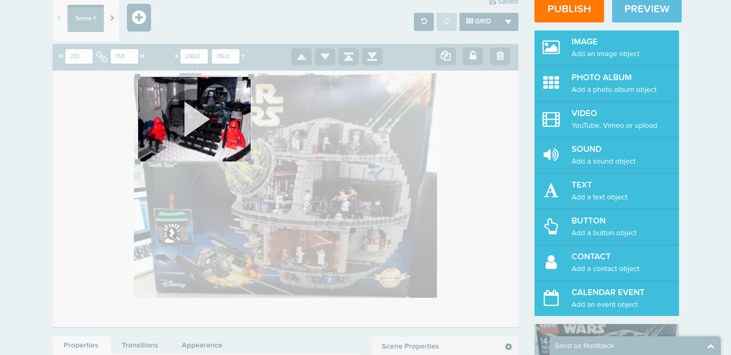The height and width of the screenshot is (355, 731).
Task: Edit the width field showing 210
Action: (79, 56)
